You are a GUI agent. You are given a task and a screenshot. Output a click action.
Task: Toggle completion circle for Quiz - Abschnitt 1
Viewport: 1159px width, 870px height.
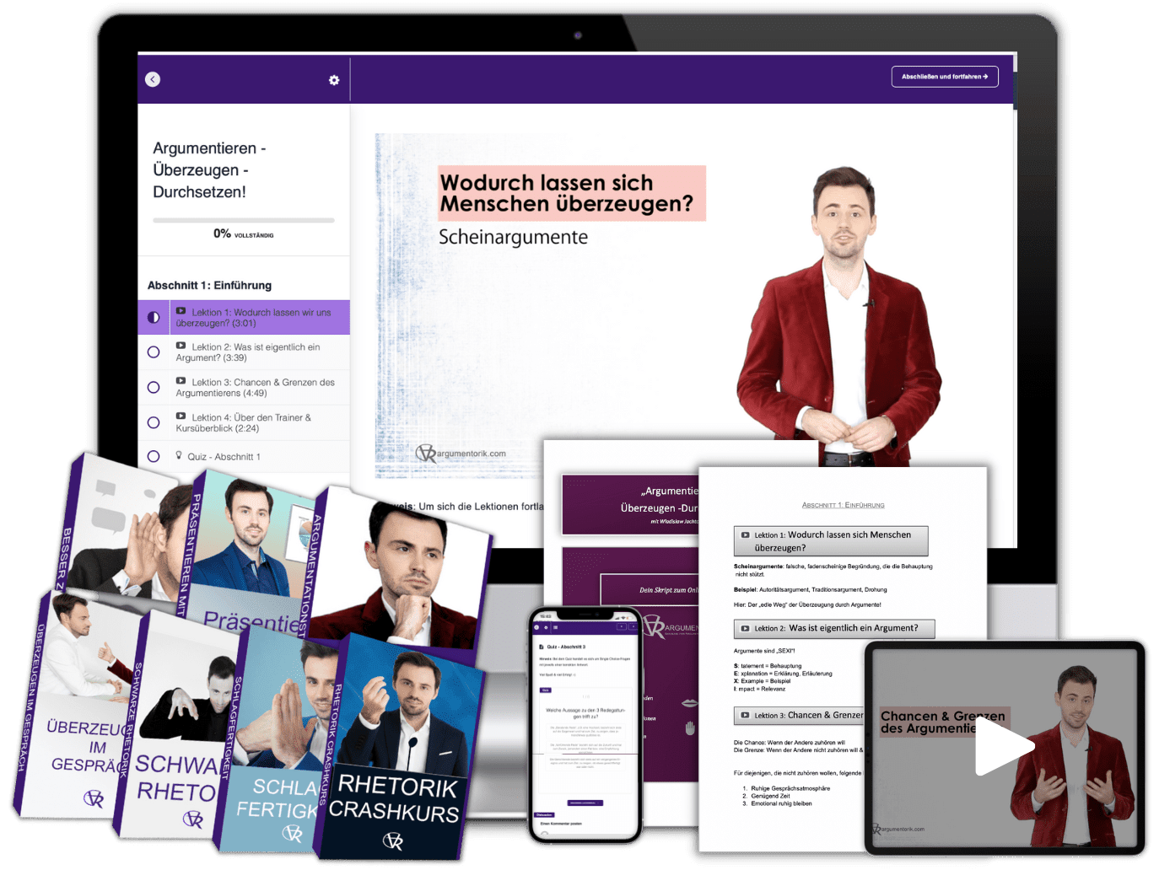tap(154, 456)
